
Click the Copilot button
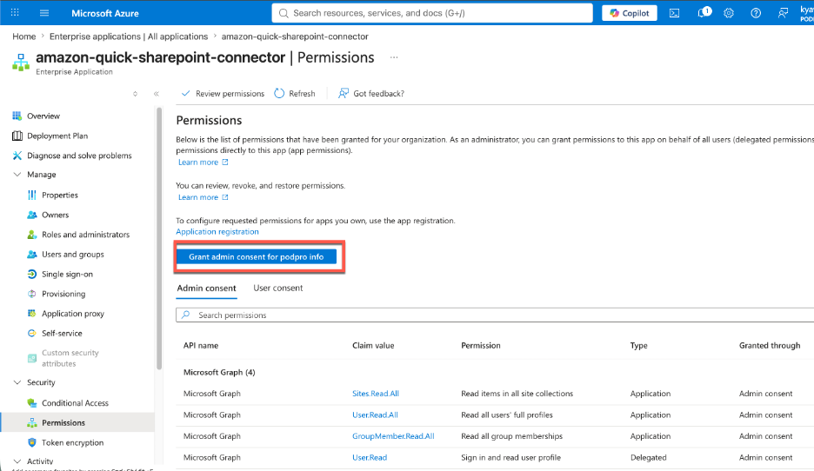[x=629, y=13]
